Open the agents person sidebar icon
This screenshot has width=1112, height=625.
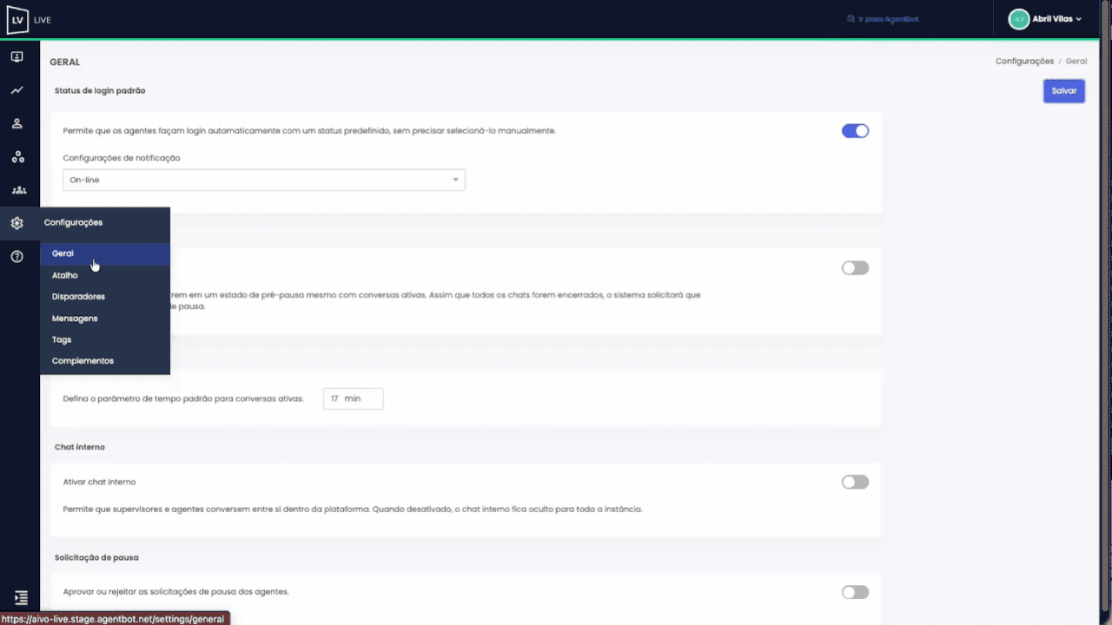17,123
